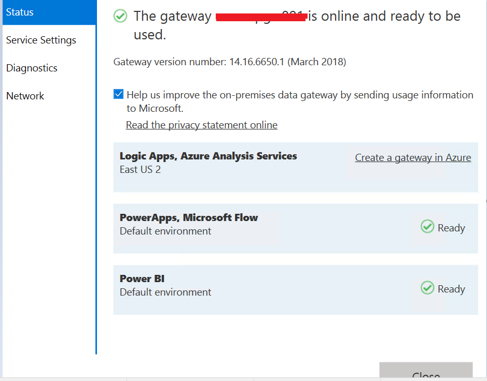Image resolution: width=487 pixels, height=381 pixels.
Task: Click the Logic Apps, Azure Analysis Services heading
Action: pos(208,156)
